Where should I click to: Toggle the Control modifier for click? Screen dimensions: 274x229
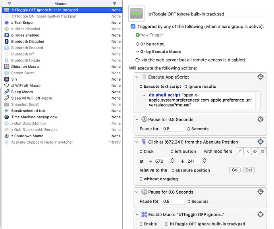point(240,151)
